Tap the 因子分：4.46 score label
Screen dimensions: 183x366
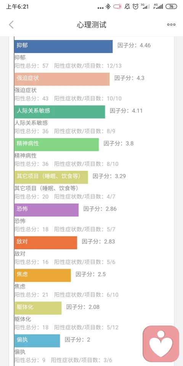(x=134, y=45)
